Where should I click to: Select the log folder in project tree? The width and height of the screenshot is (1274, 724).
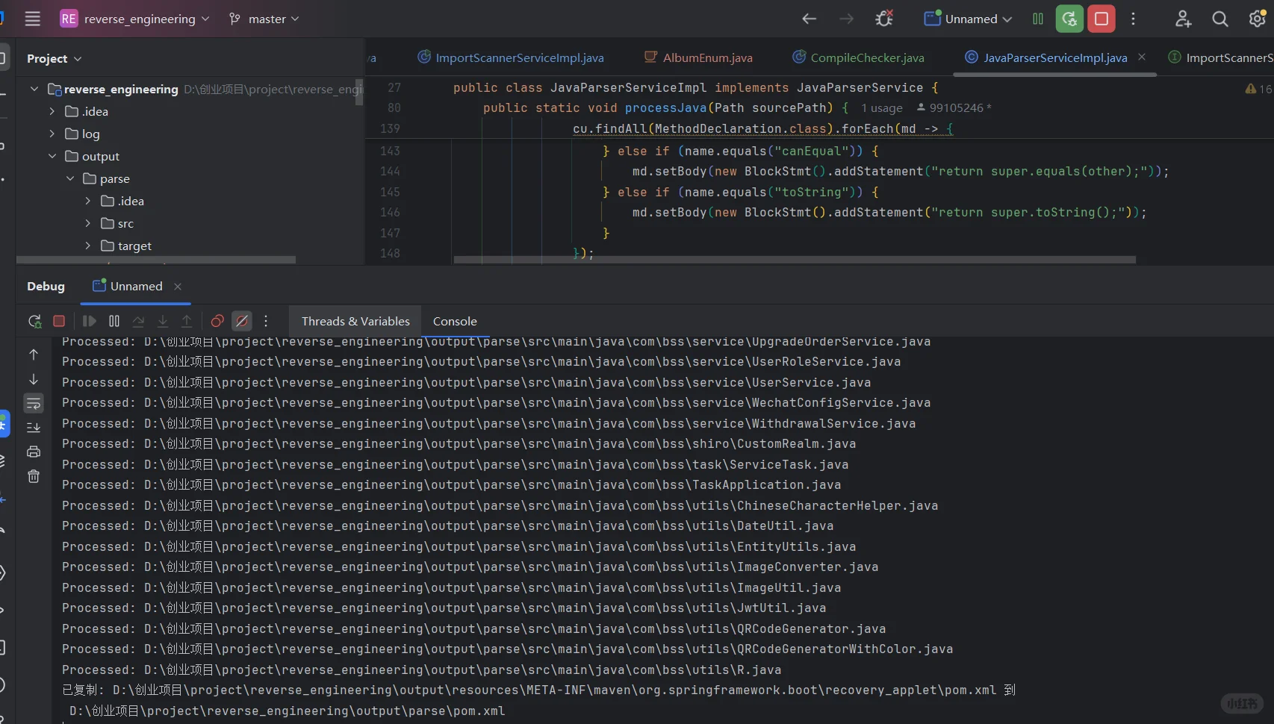[x=90, y=134]
